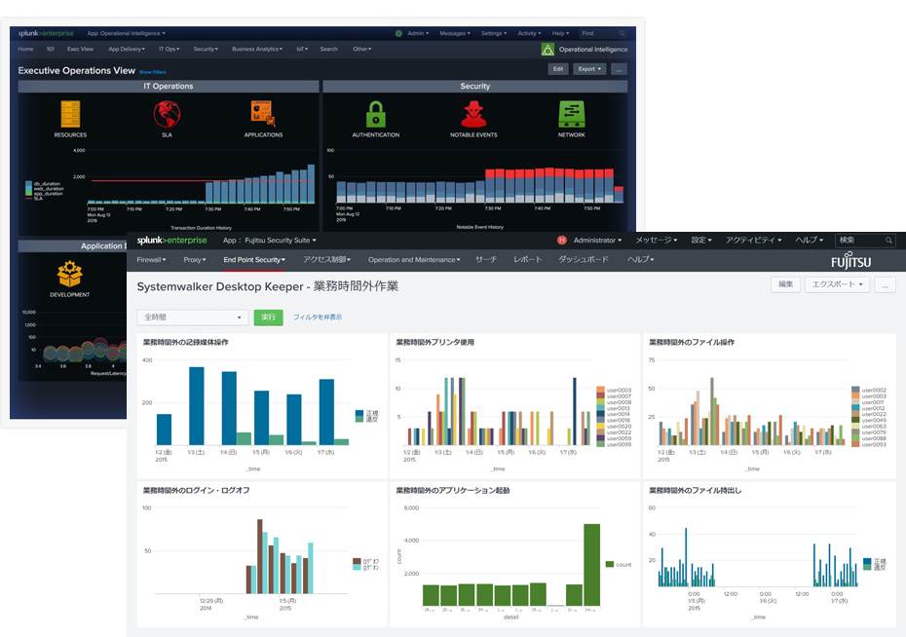The image size is (906, 637).
Task: Open the Notable Events red hacker icon
Action: 474,114
